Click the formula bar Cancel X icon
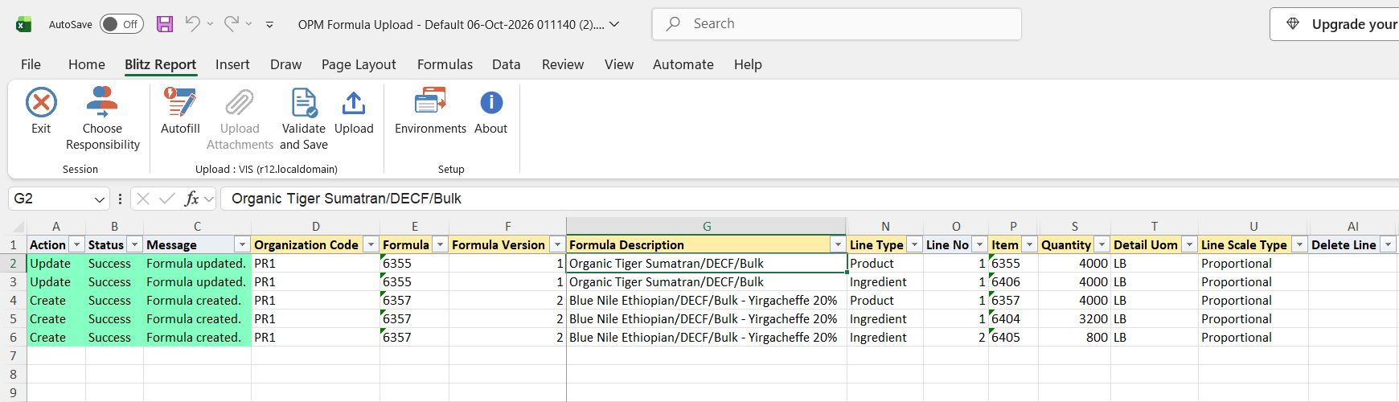This screenshot has height=402, width=1399. [143, 199]
